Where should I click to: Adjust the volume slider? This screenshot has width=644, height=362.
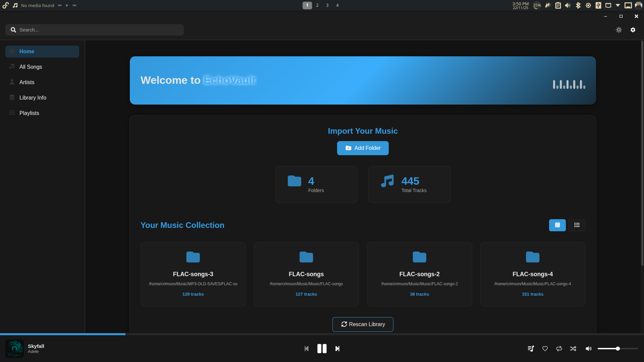click(618, 349)
